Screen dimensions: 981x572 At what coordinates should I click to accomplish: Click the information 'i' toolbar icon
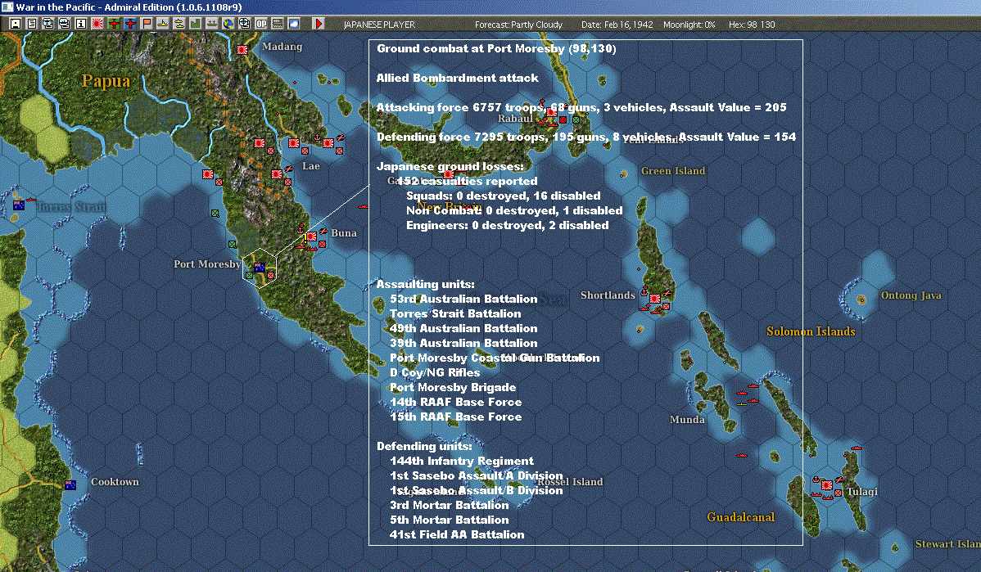click(81, 24)
